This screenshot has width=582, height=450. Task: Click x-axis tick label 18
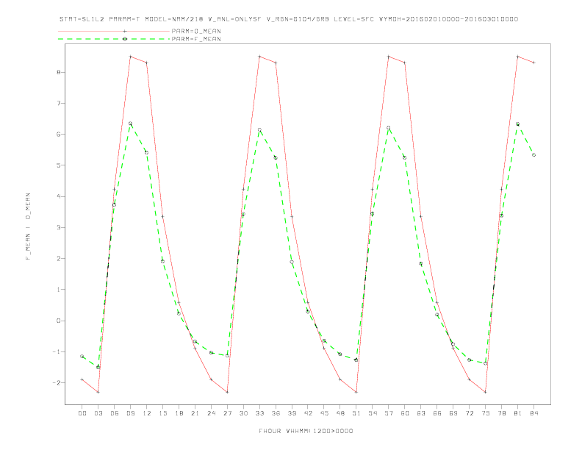coord(179,413)
